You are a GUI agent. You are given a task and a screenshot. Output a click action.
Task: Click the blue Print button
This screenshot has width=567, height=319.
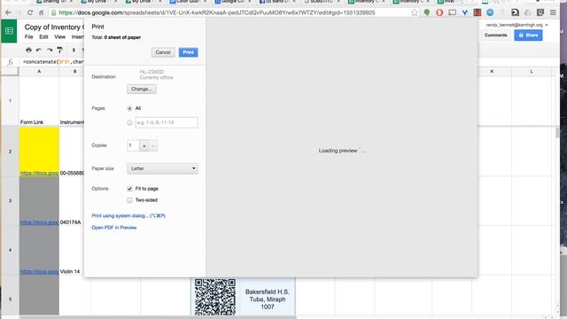(188, 52)
